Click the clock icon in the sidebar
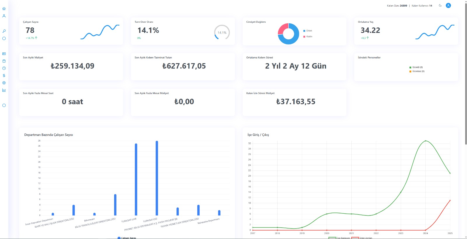 click(4, 68)
